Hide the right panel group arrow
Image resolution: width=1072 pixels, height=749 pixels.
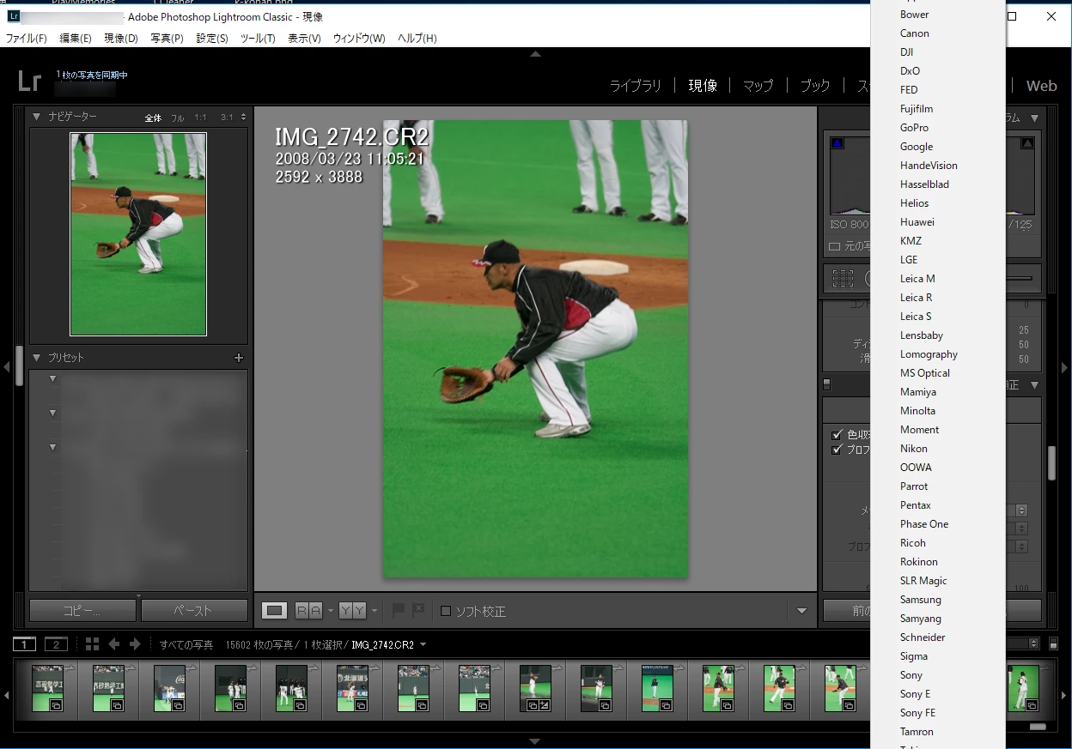point(1065,368)
